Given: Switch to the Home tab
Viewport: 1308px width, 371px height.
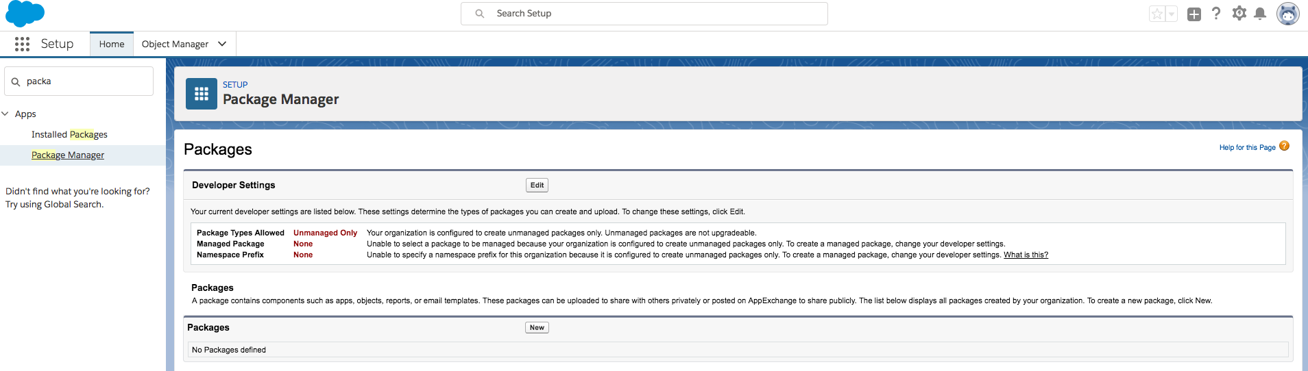Looking at the screenshot, I should point(112,44).
